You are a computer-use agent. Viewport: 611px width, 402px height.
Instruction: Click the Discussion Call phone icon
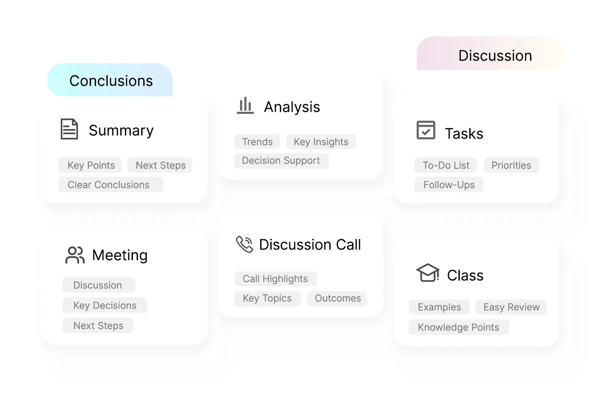244,244
